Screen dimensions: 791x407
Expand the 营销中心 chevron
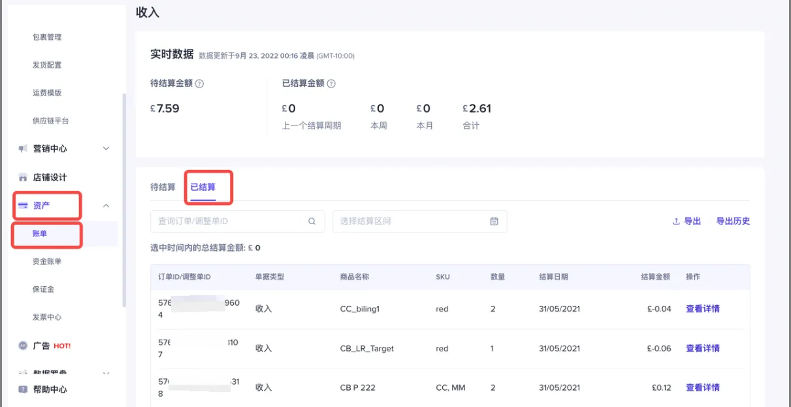(106, 149)
